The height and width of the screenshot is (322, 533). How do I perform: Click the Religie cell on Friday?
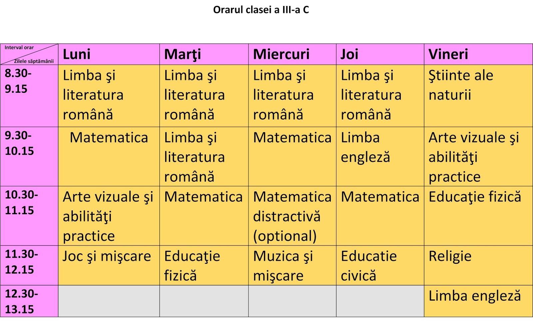tap(478, 265)
